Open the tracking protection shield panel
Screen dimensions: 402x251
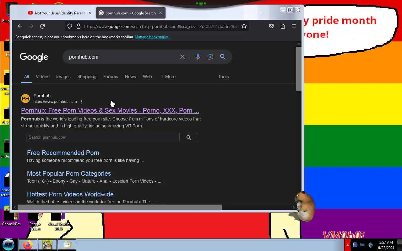70,26
